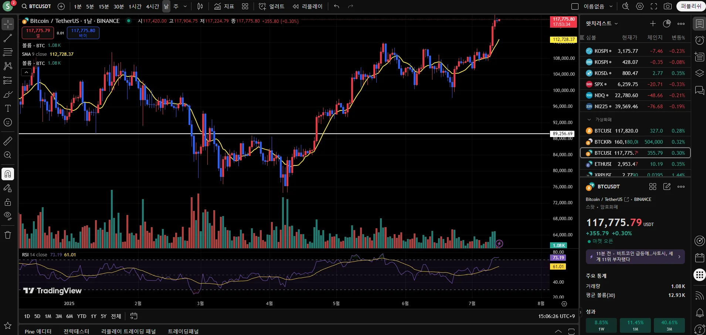Image resolution: width=706 pixels, height=335 pixels.
Task: Click the red 셀 sell price button
Action: click(38, 33)
